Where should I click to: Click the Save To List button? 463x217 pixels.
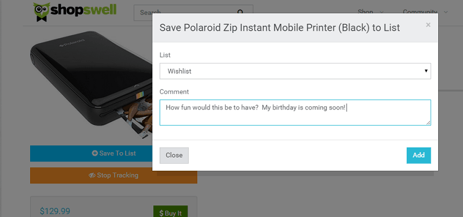click(91, 153)
